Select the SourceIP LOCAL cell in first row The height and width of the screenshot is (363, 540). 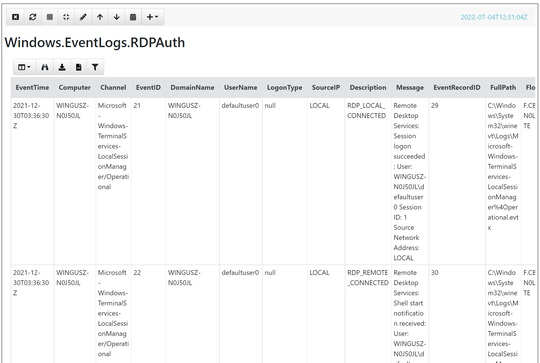pos(326,181)
